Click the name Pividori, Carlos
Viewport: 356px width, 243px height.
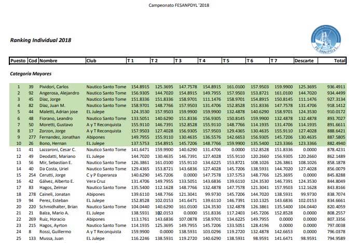pyautogui.click(x=56, y=87)
